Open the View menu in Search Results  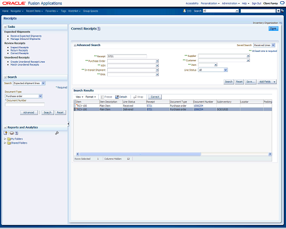pos(79,97)
